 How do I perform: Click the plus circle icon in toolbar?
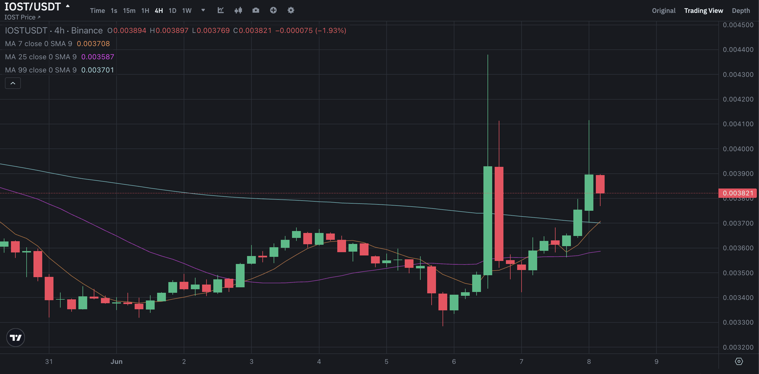coord(273,10)
